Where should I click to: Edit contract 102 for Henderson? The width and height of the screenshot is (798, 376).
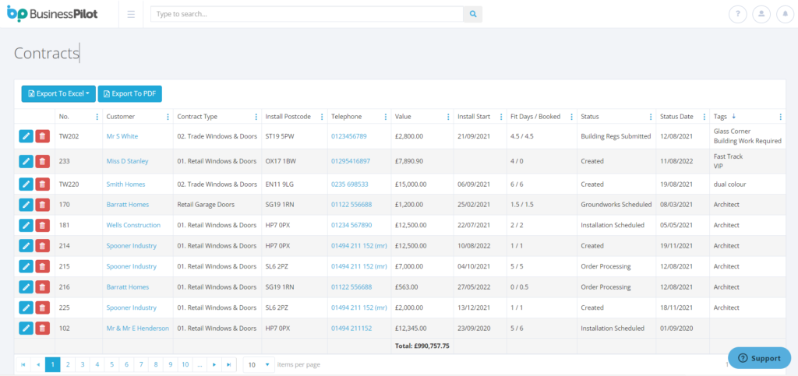(26, 329)
